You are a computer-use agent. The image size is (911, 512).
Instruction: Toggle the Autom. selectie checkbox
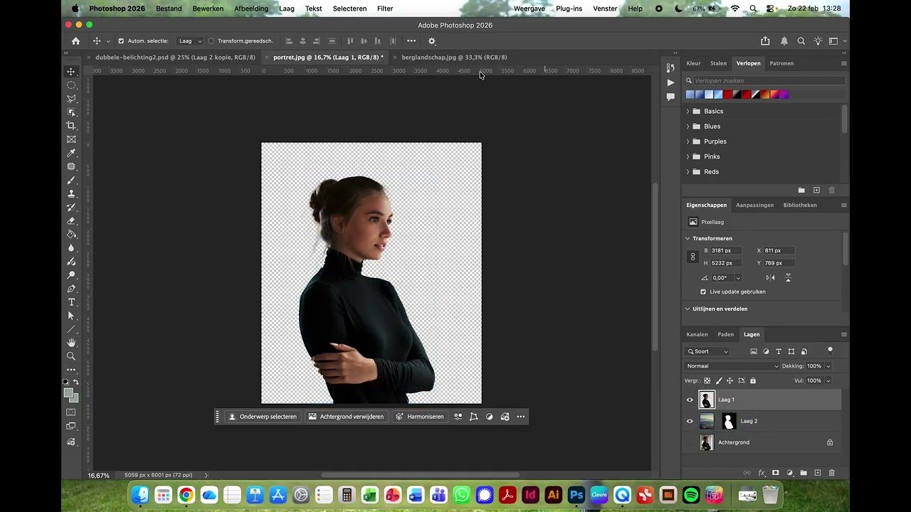click(121, 41)
